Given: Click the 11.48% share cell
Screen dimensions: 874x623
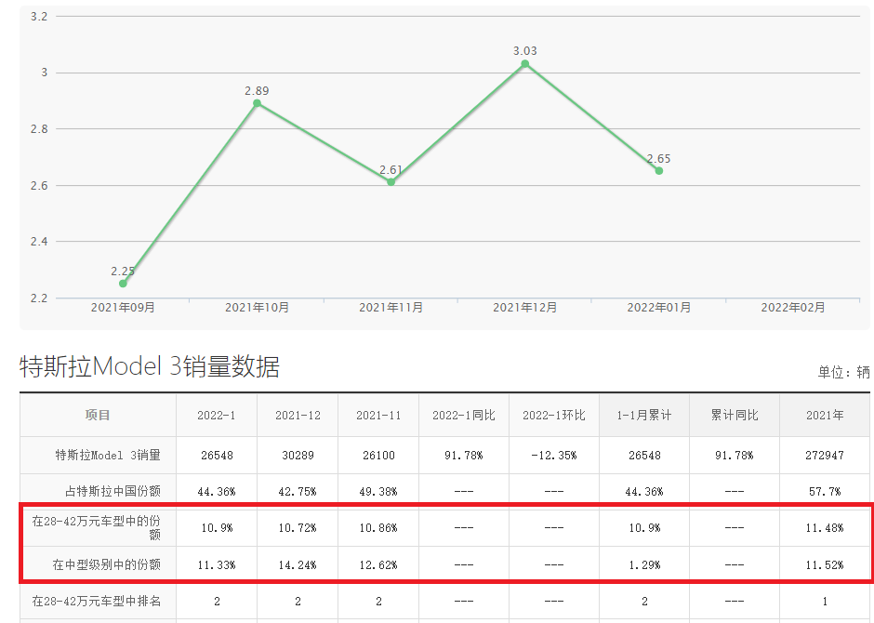Looking at the screenshot, I should [x=825, y=528].
